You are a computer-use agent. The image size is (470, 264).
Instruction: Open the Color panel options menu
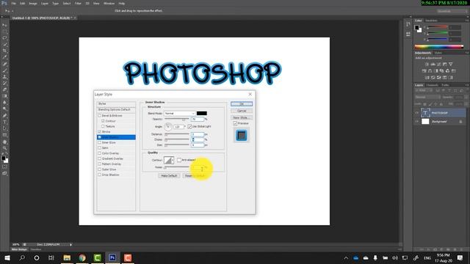coord(467,21)
